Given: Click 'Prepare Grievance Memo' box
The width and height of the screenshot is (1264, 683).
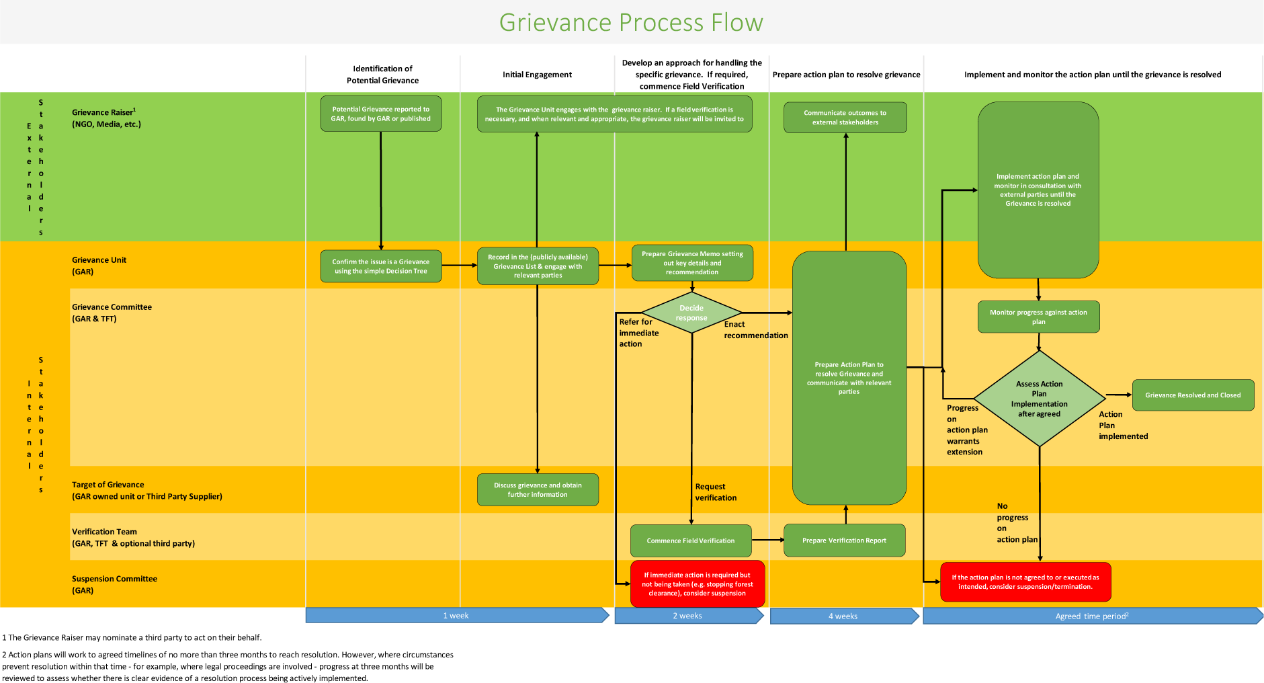Looking at the screenshot, I should [692, 263].
